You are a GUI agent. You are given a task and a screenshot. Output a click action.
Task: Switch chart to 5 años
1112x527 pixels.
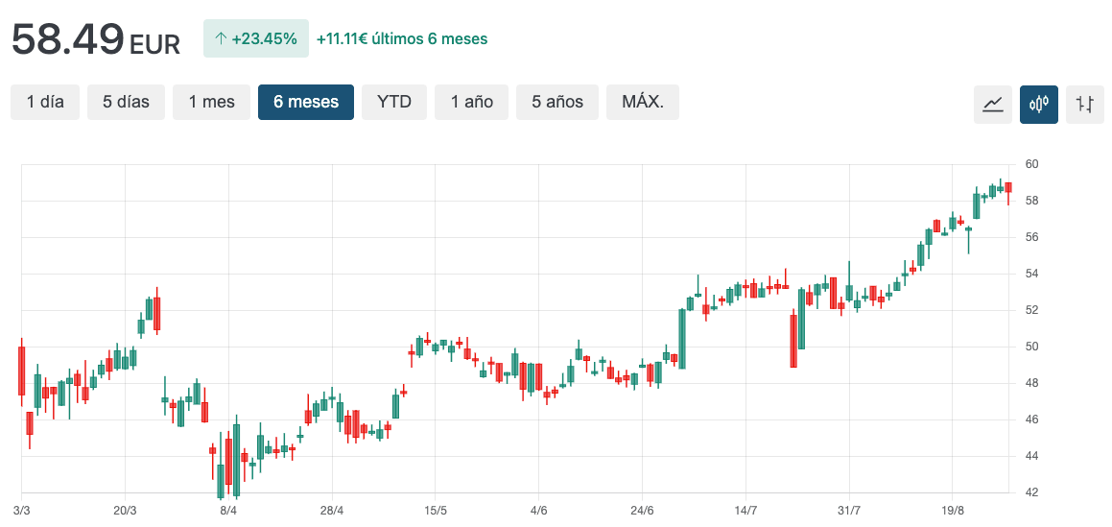pyautogui.click(x=556, y=102)
